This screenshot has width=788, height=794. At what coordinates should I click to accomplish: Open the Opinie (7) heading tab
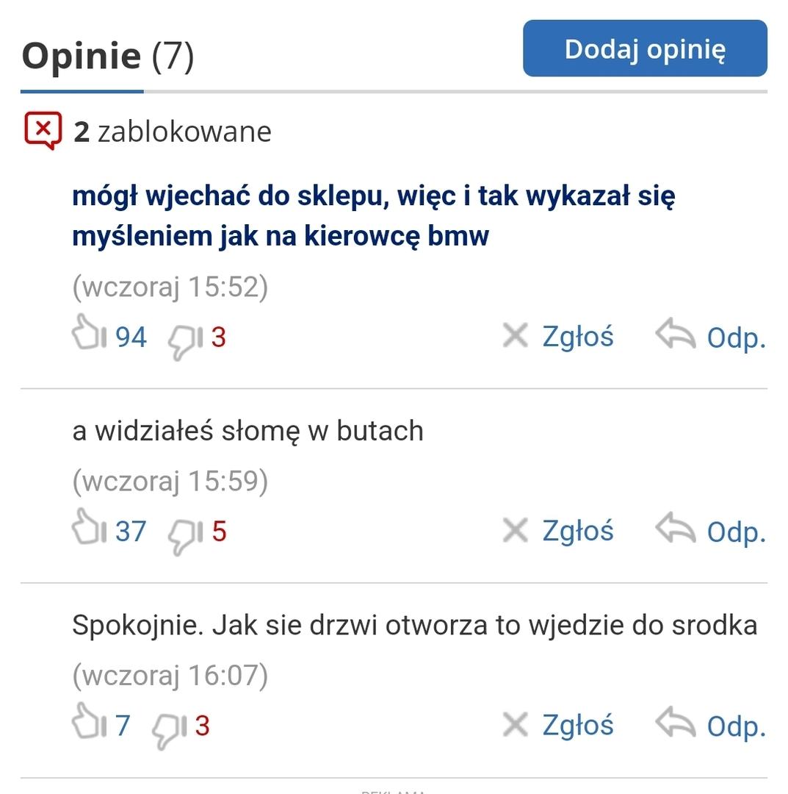(108, 55)
